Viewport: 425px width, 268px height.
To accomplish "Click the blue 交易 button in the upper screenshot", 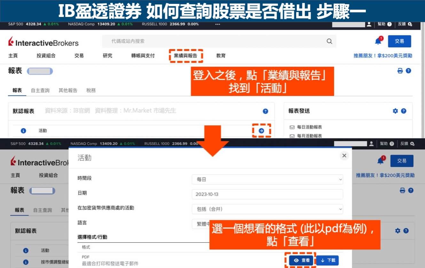I will (x=399, y=41).
